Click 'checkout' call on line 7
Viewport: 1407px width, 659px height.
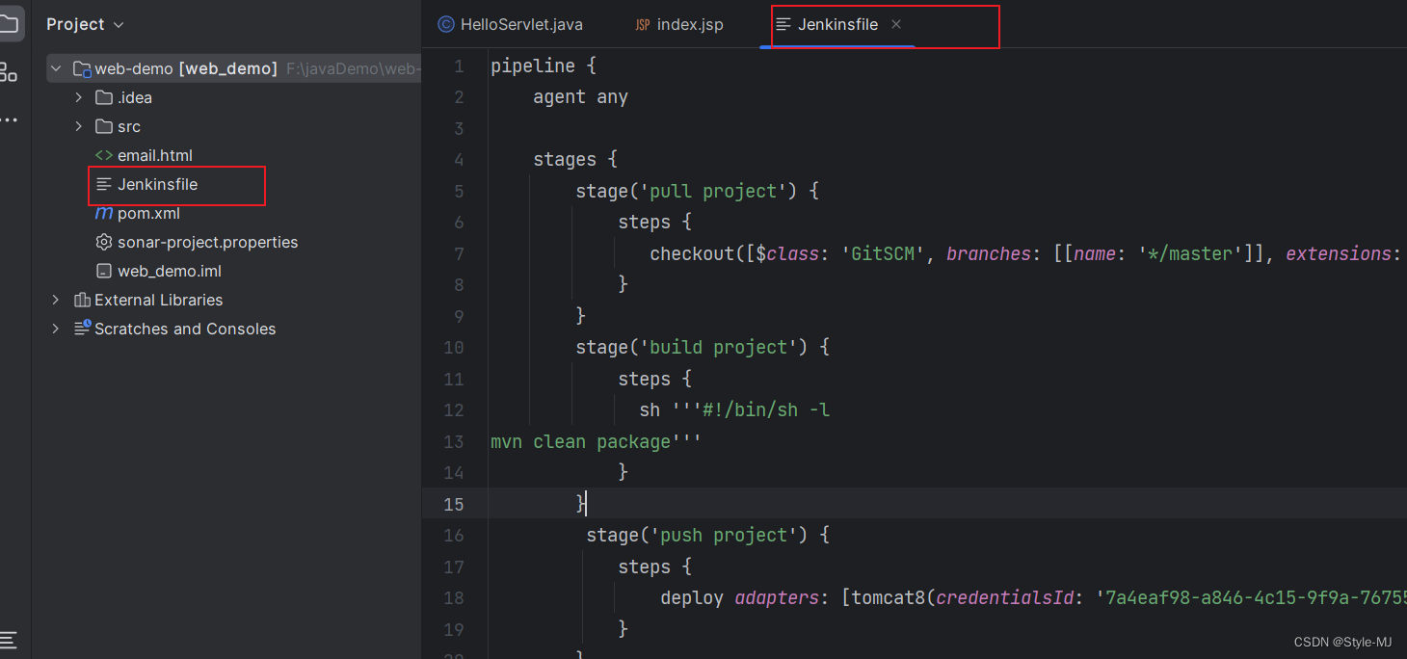[692, 253]
